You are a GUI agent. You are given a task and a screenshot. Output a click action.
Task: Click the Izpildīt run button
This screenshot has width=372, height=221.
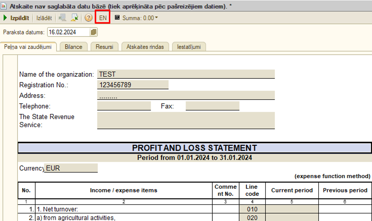point(16,18)
